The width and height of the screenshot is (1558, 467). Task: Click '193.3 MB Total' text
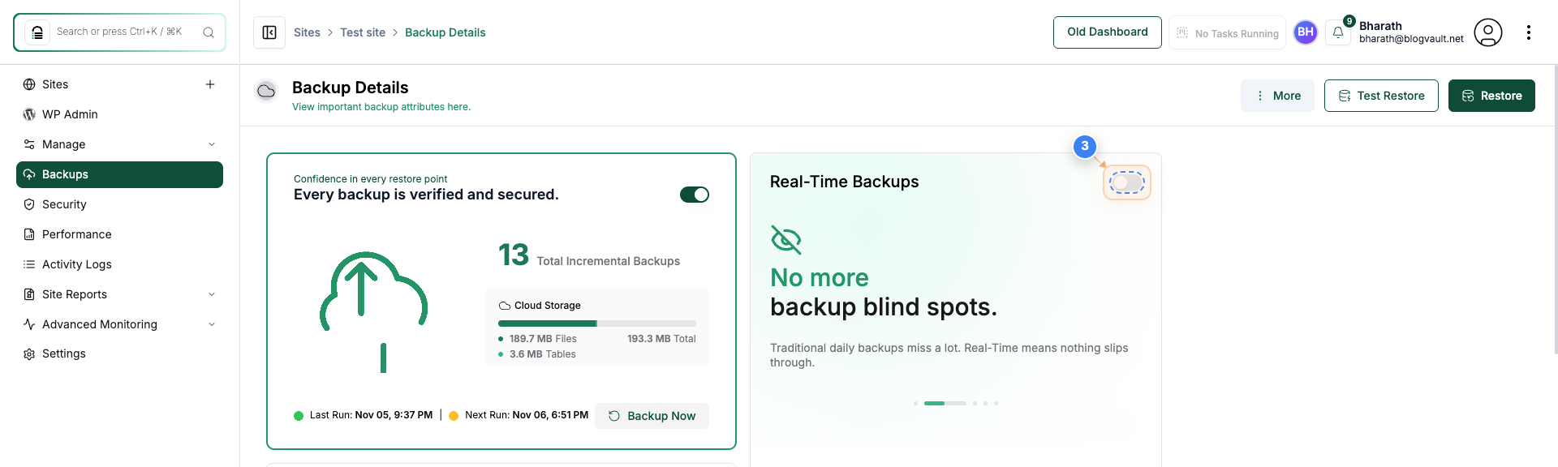click(661, 339)
